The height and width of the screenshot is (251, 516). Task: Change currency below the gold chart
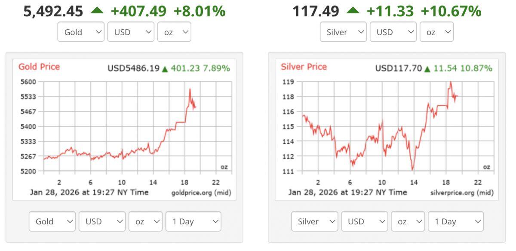[102, 222]
